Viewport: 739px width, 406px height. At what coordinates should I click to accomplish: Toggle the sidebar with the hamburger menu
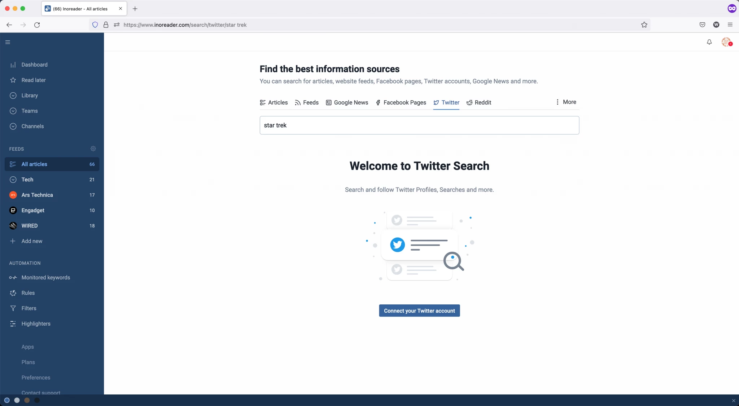coord(8,42)
